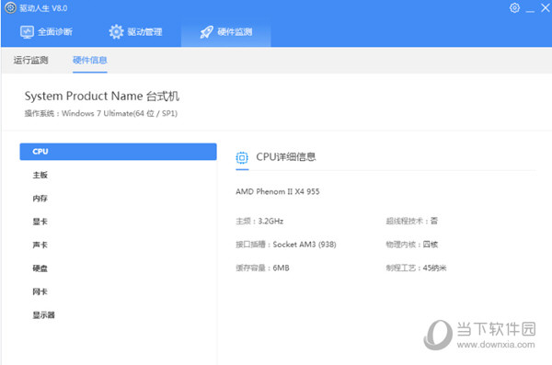Click the 全面诊断 tab label
This screenshot has height=365, width=552.
click(x=55, y=32)
